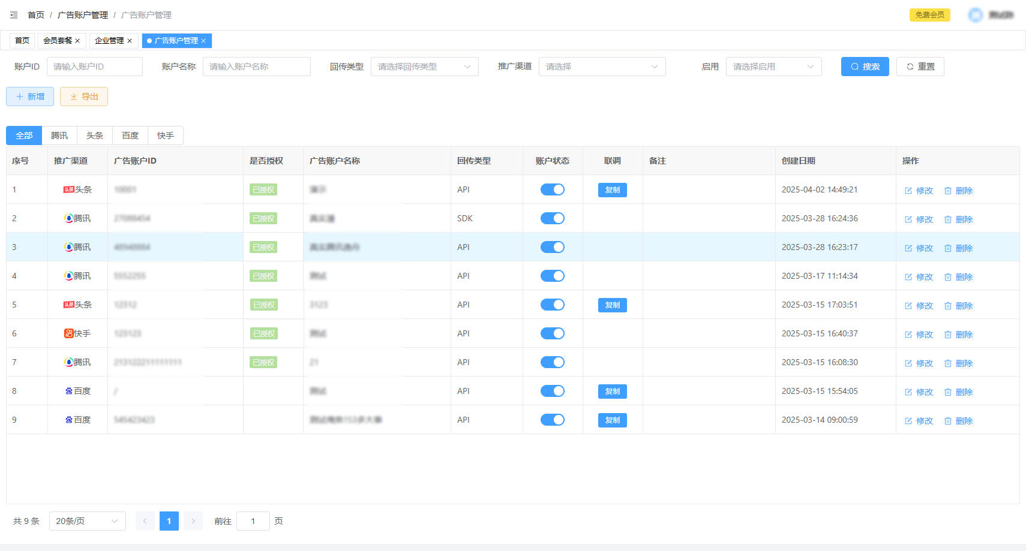Toggle account status switch for row 8
The height and width of the screenshot is (551, 1026).
(552, 391)
